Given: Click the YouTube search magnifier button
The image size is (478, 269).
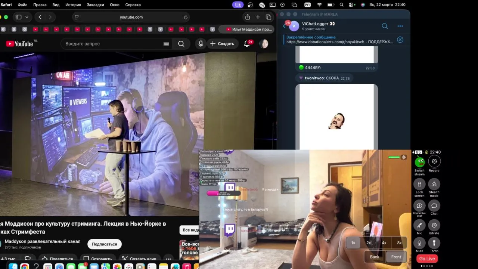Looking at the screenshot, I should (x=181, y=44).
